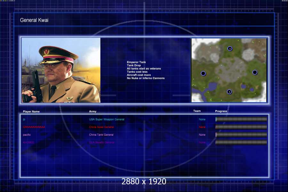Click the 'Tanks cost less' line

(137, 72)
